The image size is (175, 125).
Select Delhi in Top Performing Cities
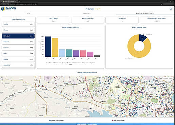18,53
